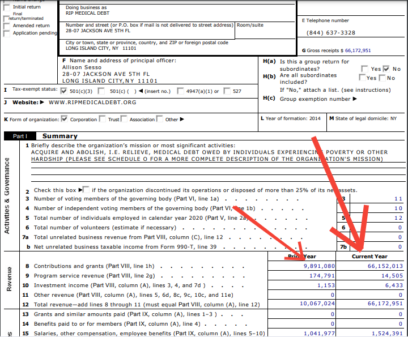Click current year contributions 66,152,013
Viewport: 408px width, 337px height.
(385, 266)
